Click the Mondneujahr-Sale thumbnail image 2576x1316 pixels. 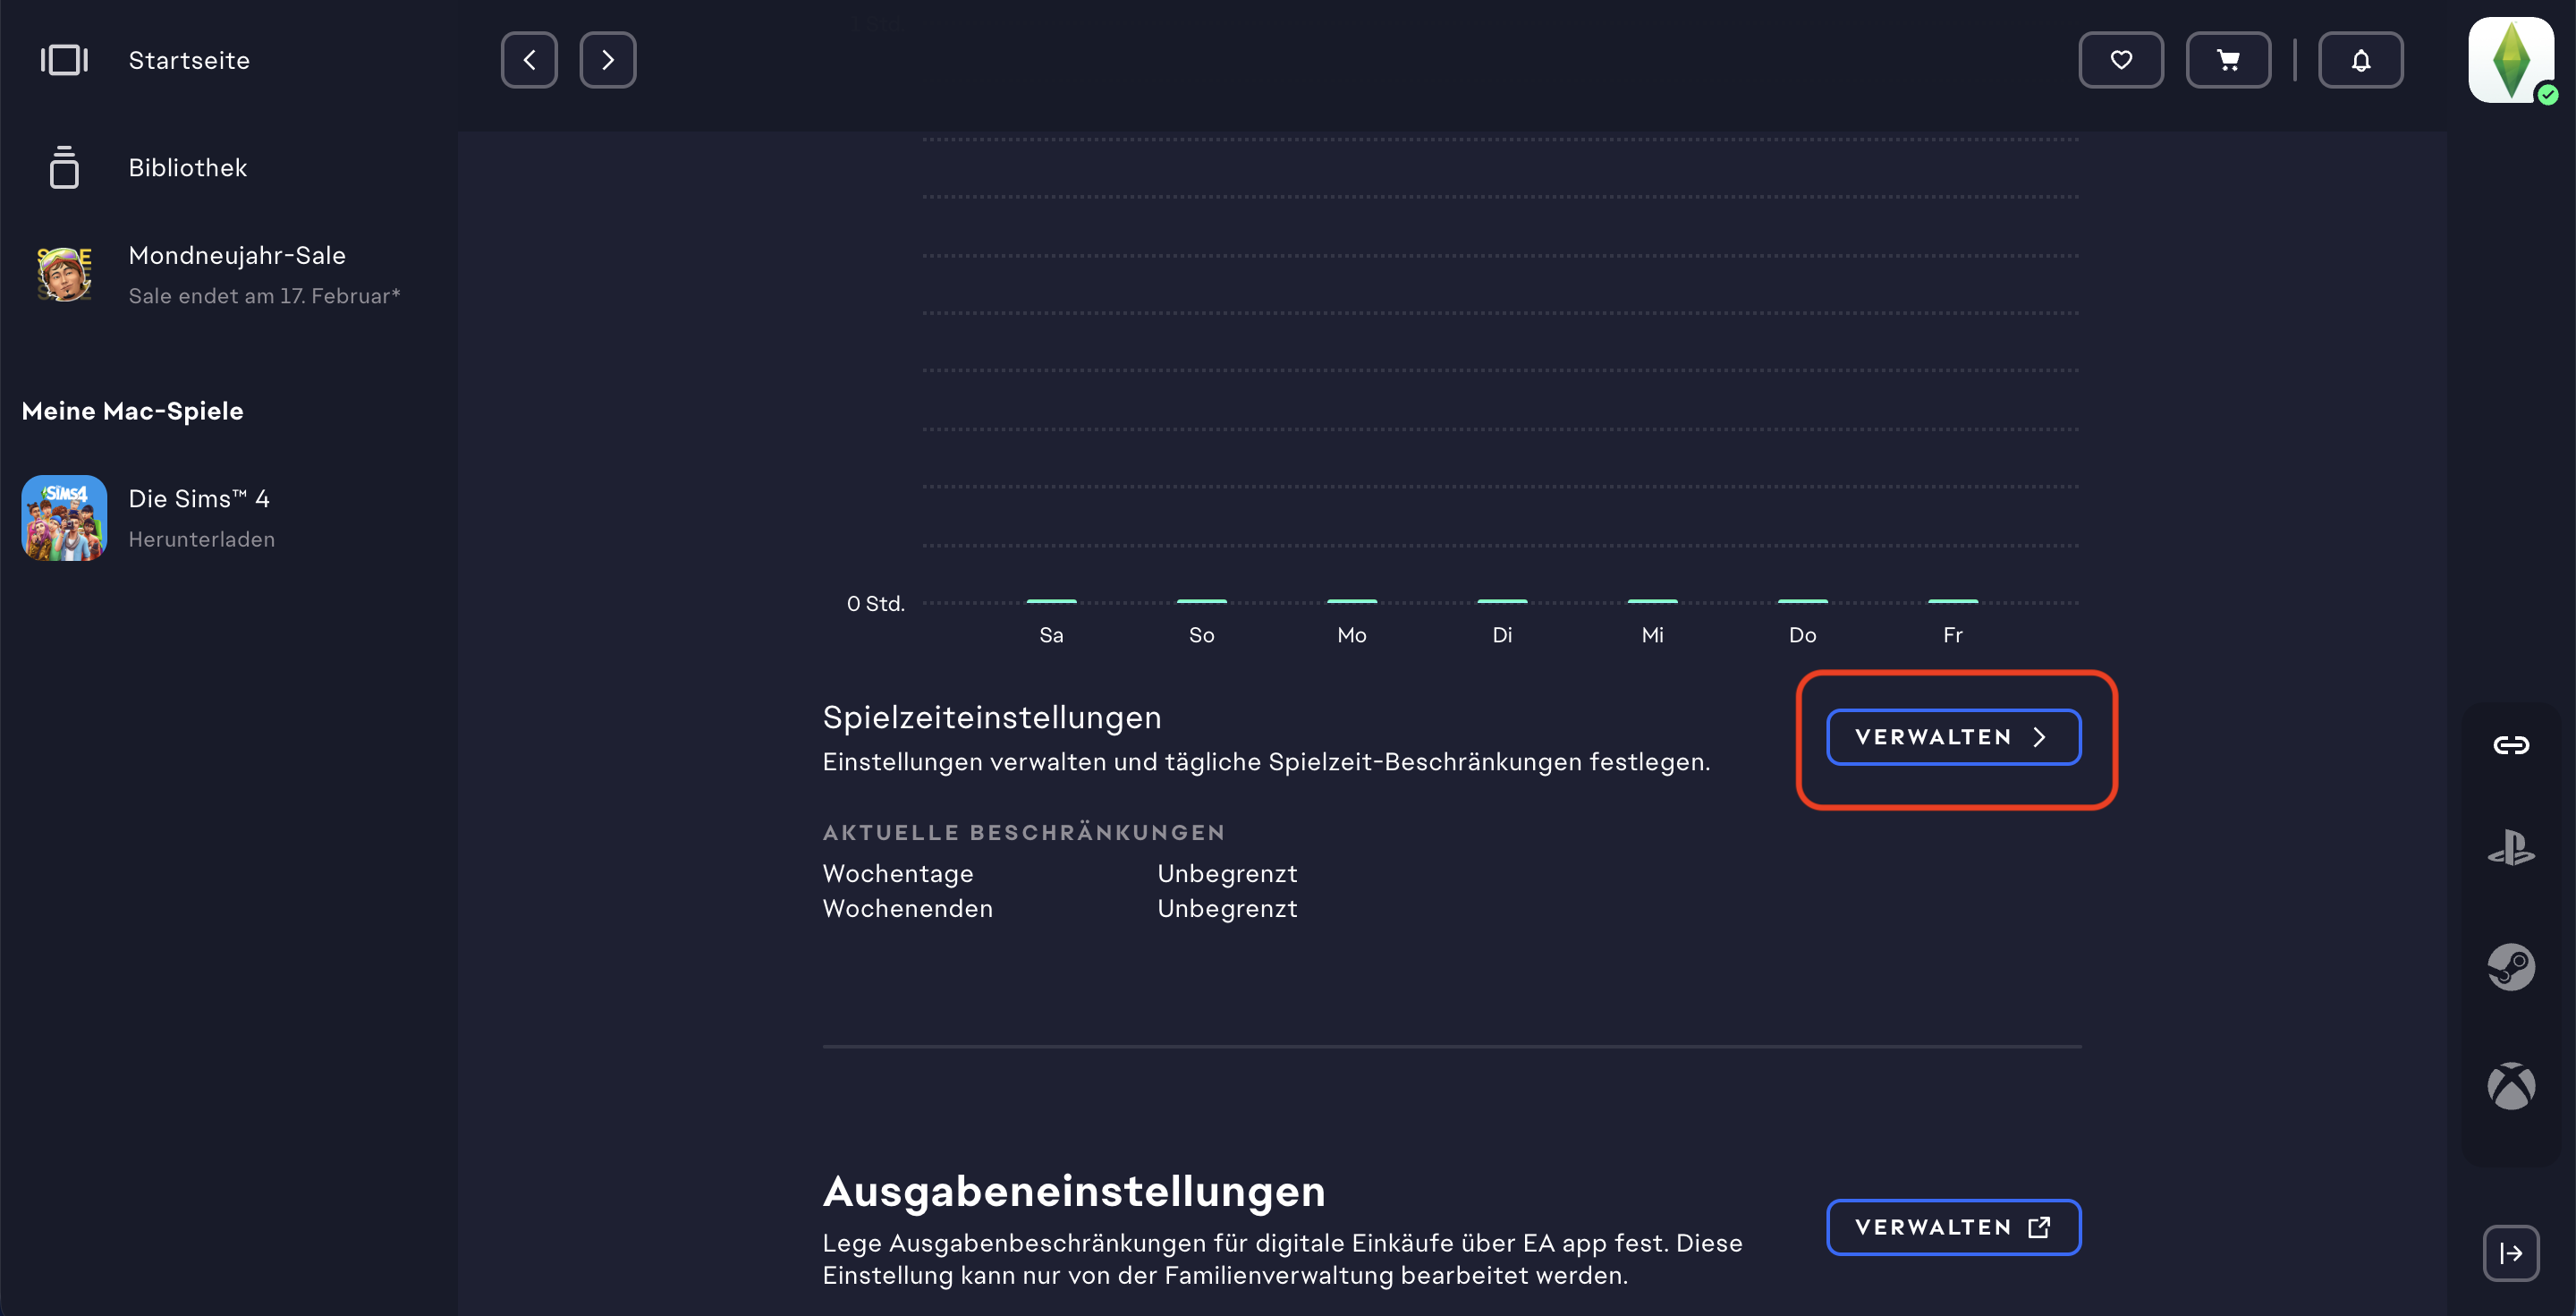(x=64, y=274)
